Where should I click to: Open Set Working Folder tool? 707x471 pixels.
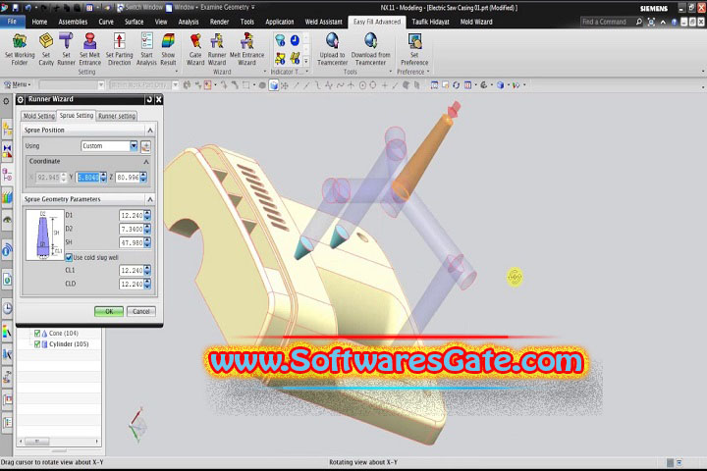(x=20, y=50)
